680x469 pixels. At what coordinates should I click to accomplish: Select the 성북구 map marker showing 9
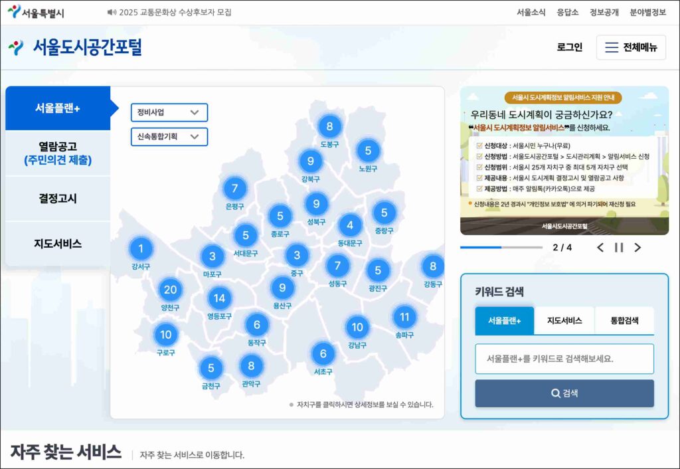coord(316,204)
